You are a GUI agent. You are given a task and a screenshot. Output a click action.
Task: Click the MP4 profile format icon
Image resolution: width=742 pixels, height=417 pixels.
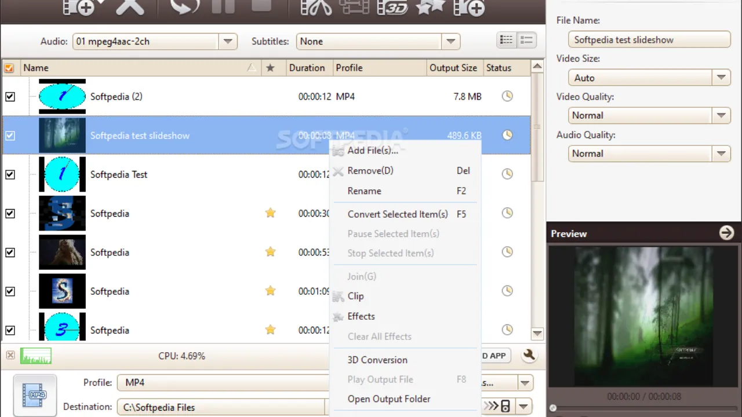(35, 395)
